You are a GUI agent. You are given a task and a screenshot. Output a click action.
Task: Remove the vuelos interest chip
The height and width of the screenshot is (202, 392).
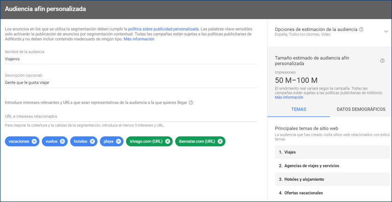(62, 142)
